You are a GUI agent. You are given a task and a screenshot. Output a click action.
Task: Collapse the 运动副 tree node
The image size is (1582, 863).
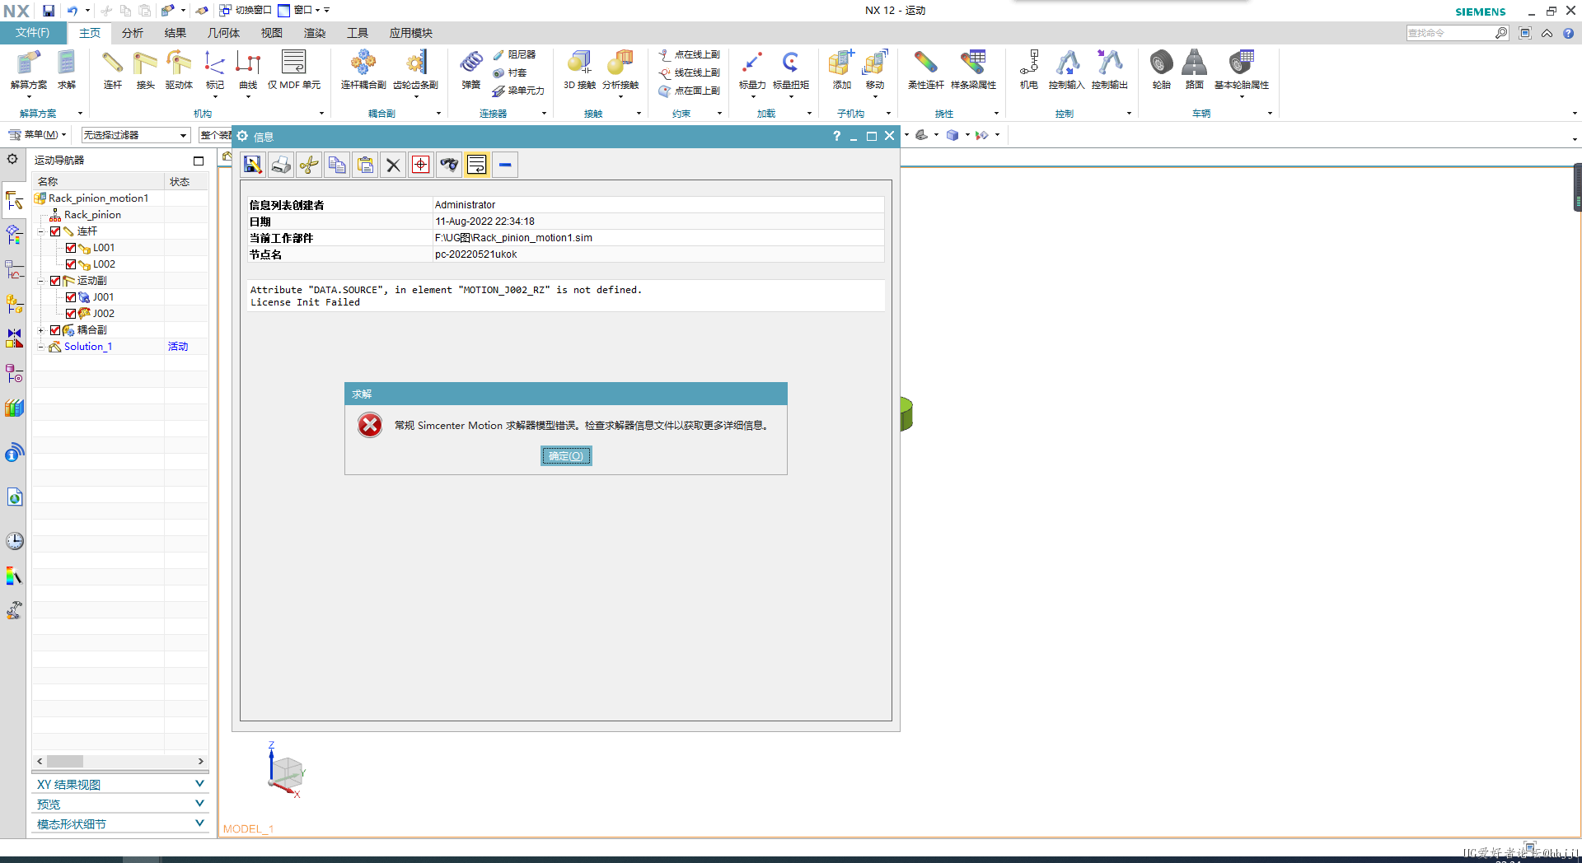tap(40, 281)
